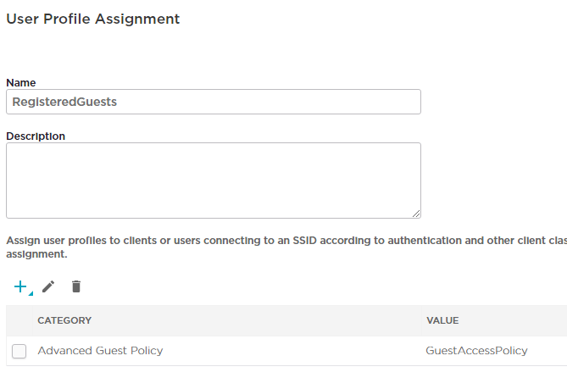Select the Advanced Guest Policy category cell
567x389 pixels.
coord(100,351)
